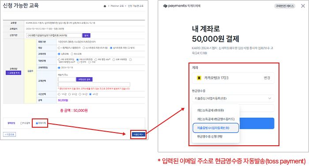Image resolution: width=309 pixels, height=166 pixels.
Task: Select the 2024-10-18 preferred date radio
Action: (x=59, y=68)
